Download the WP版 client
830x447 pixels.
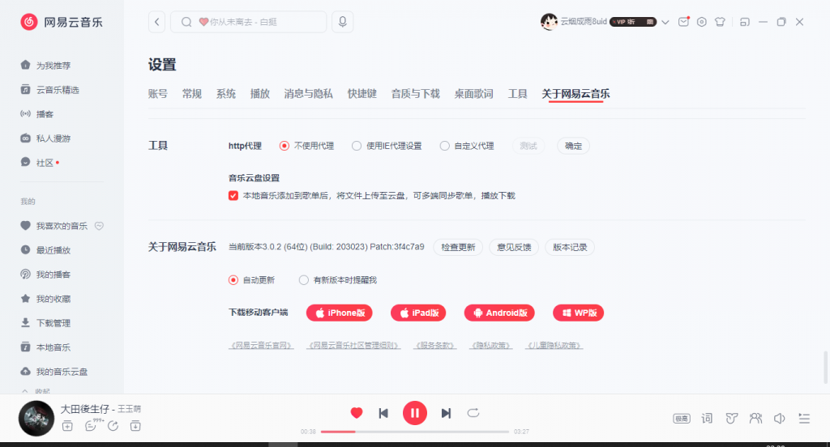coord(579,313)
